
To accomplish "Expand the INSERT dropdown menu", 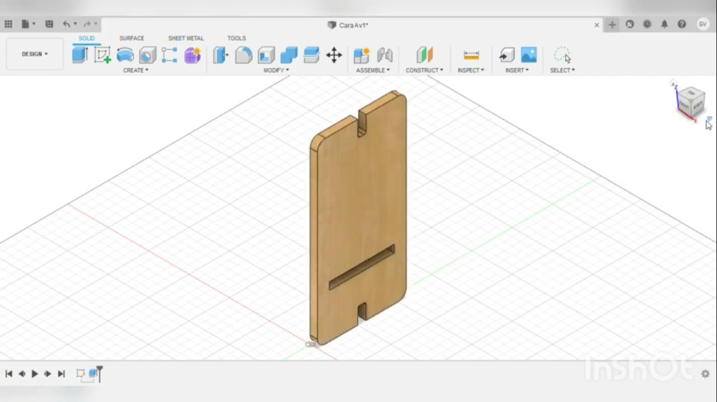I will [x=517, y=70].
